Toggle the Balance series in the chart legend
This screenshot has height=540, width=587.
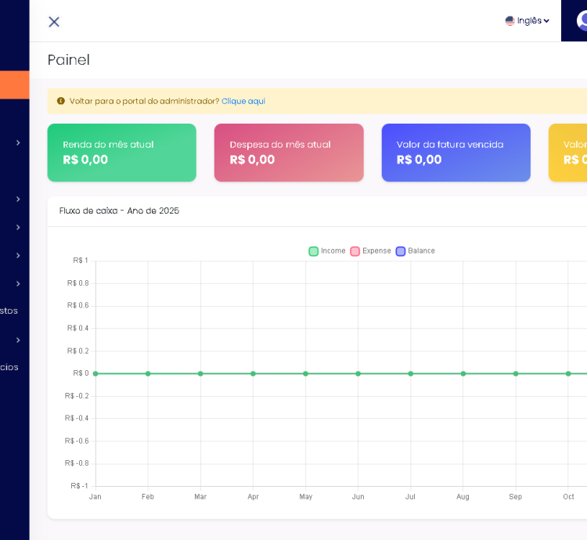point(415,251)
